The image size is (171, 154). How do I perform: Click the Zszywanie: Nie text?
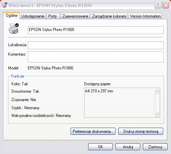pos(24,100)
